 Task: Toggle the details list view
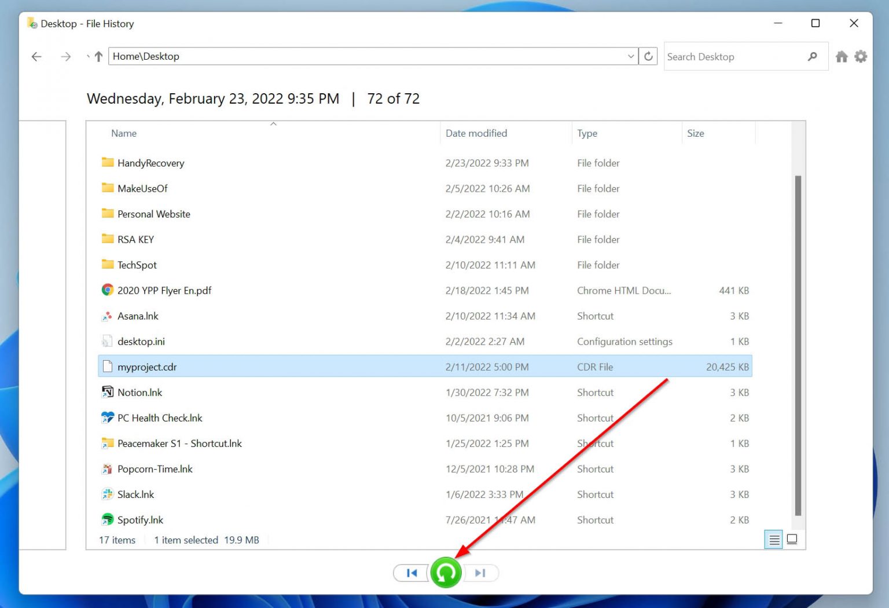tap(774, 539)
